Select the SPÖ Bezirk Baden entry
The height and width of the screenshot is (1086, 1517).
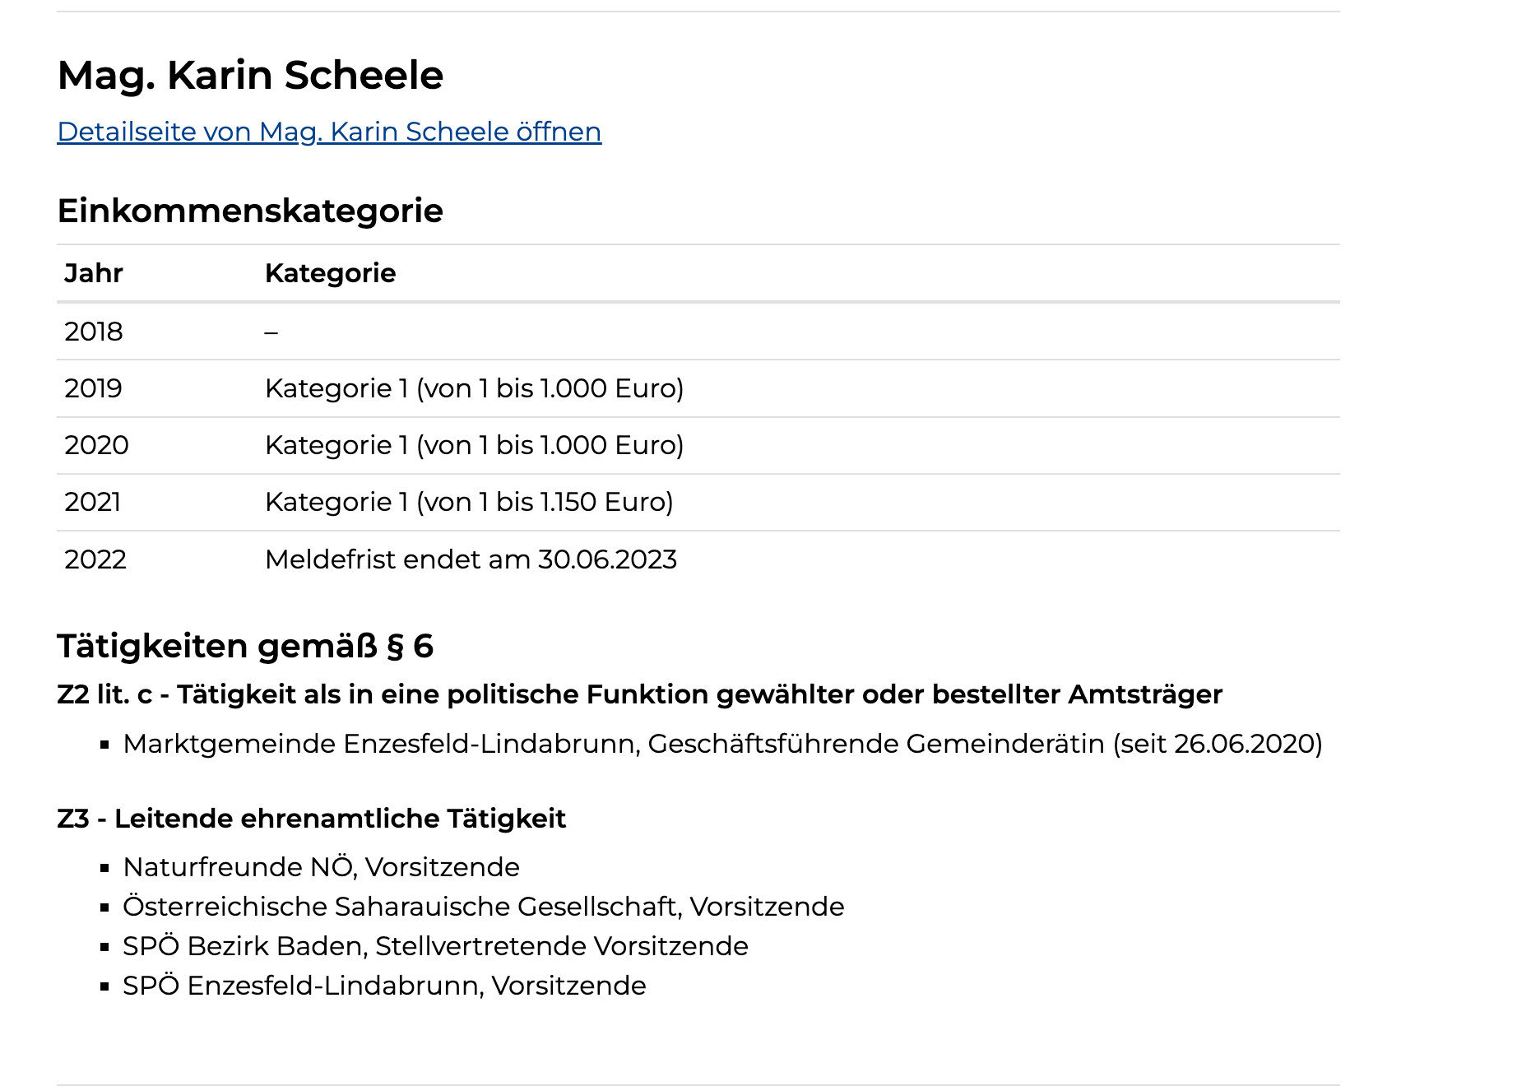point(435,946)
